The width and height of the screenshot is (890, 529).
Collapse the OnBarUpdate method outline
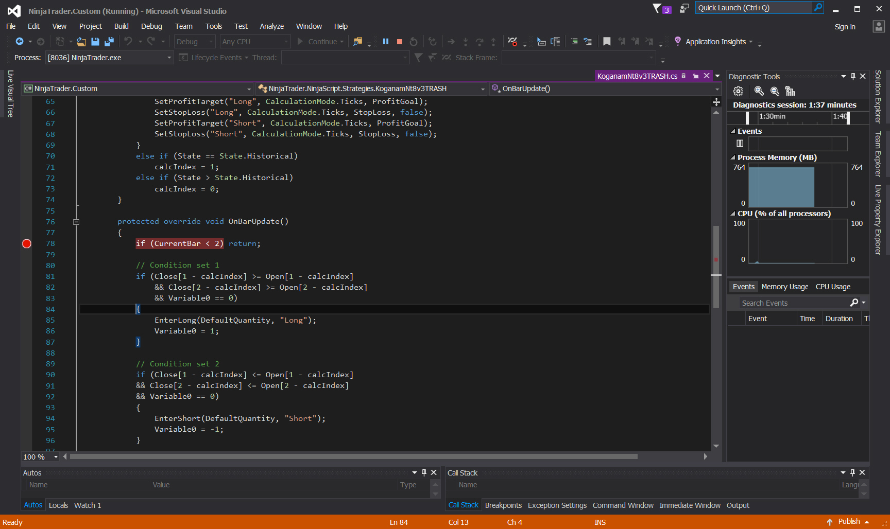(x=76, y=222)
